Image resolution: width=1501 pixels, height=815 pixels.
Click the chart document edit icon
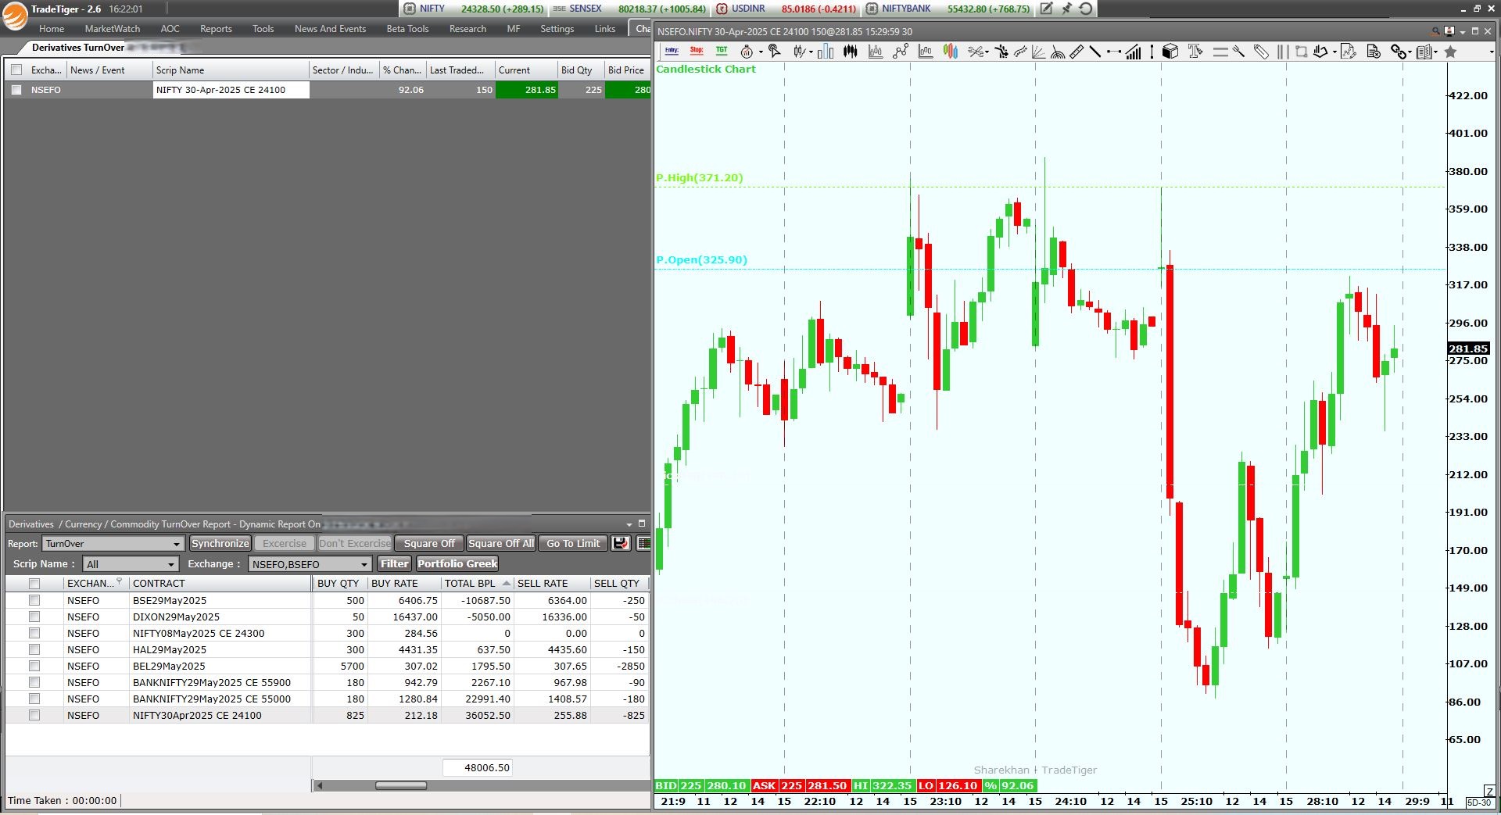pyautogui.click(x=1349, y=52)
